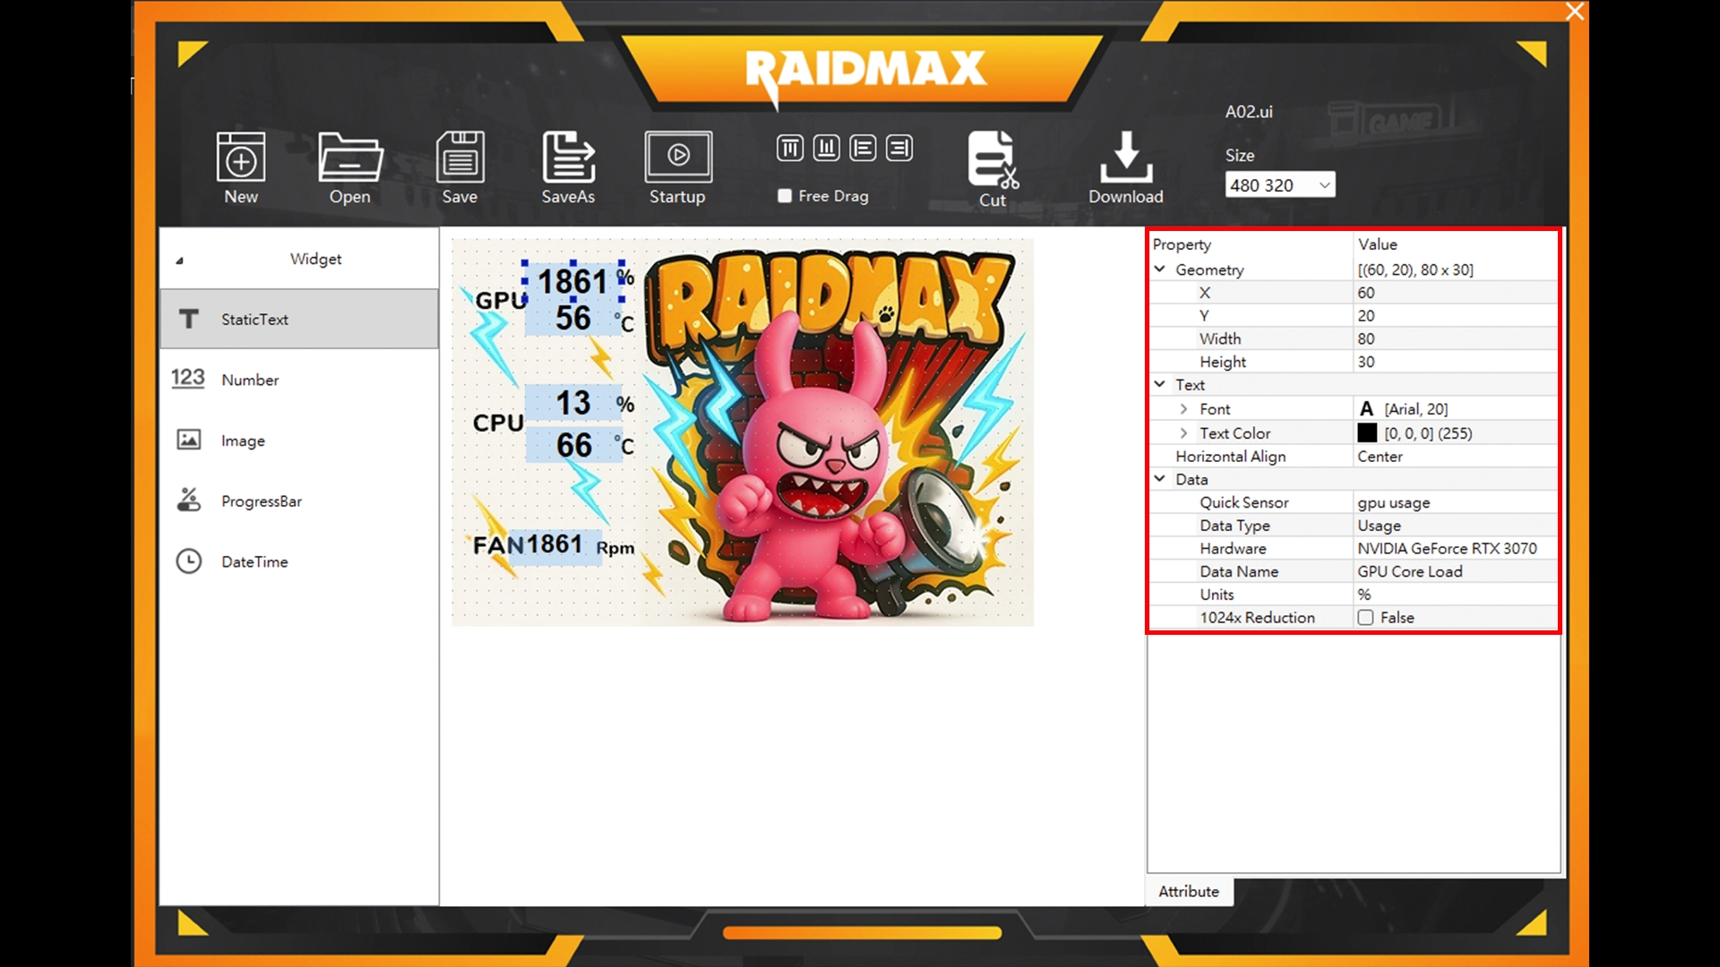Align widgets to bottom edge icon
Viewport: 1720px width, 967px height.
[826, 148]
